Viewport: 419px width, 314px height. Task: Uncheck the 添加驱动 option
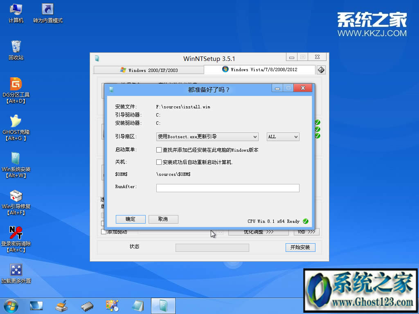(x=103, y=232)
